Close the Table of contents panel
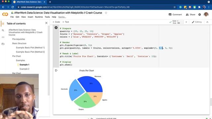The width and height of the screenshot is (212, 119). [46, 23]
